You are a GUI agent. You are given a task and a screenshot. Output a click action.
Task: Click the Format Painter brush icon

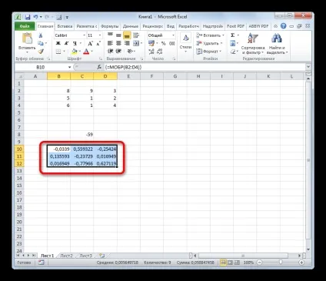tap(41, 52)
